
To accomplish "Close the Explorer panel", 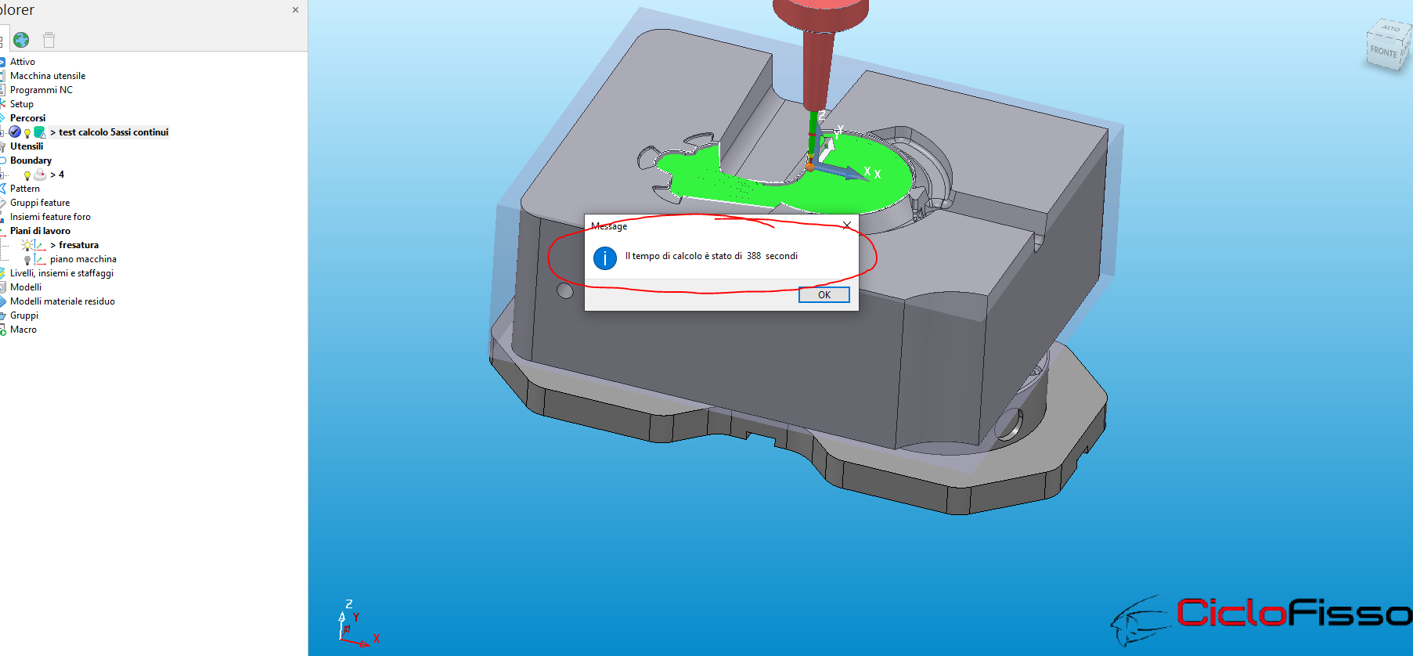I will click(x=295, y=10).
